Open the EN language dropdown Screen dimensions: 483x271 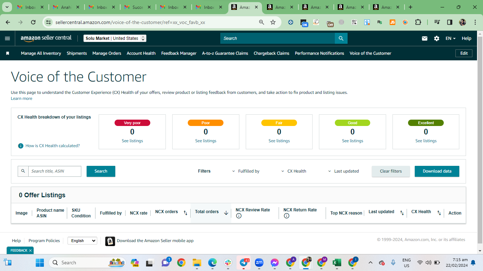(450, 38)
